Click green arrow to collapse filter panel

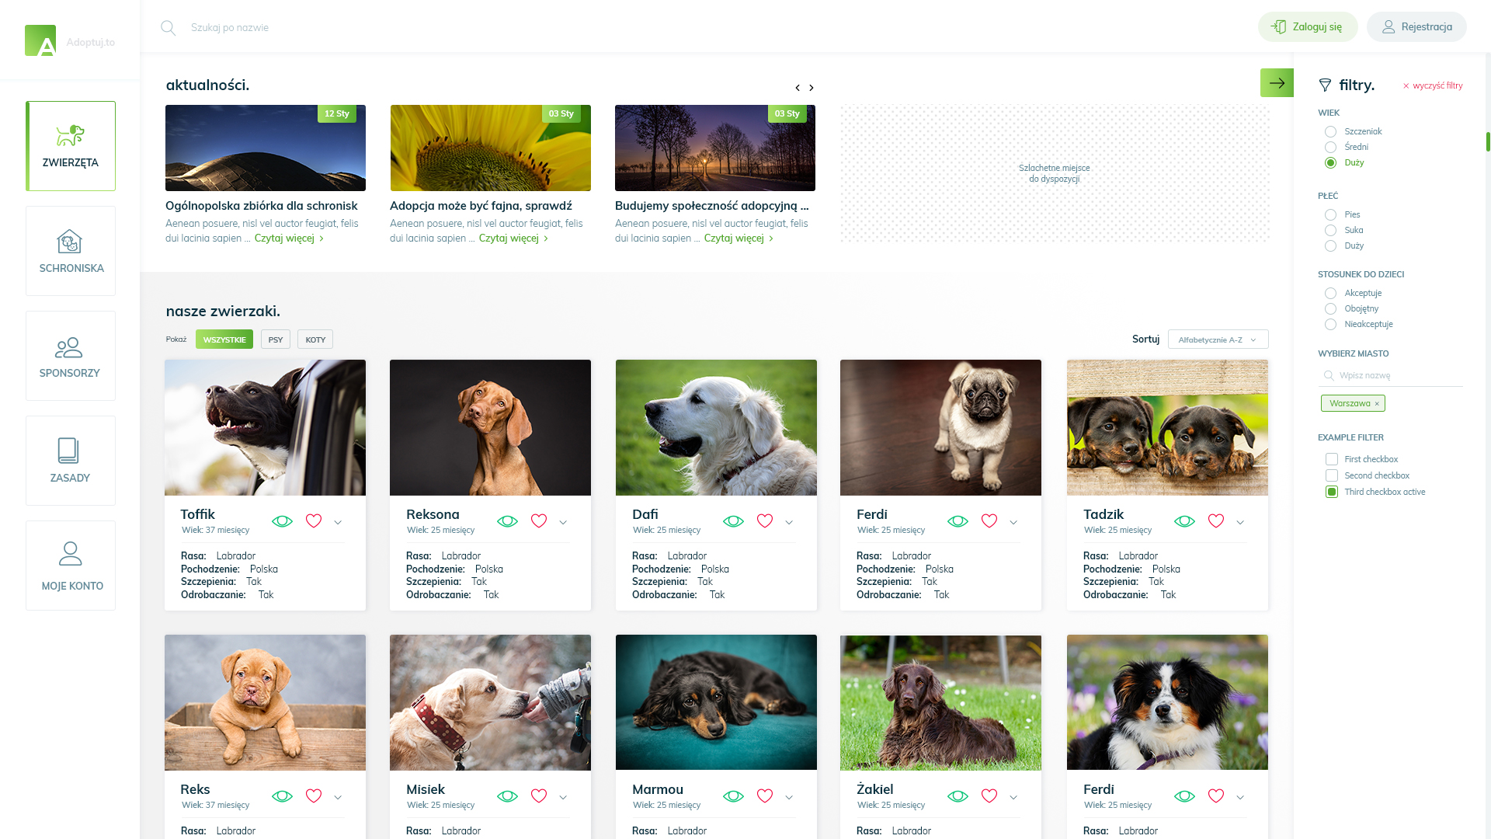point(1277,83)
